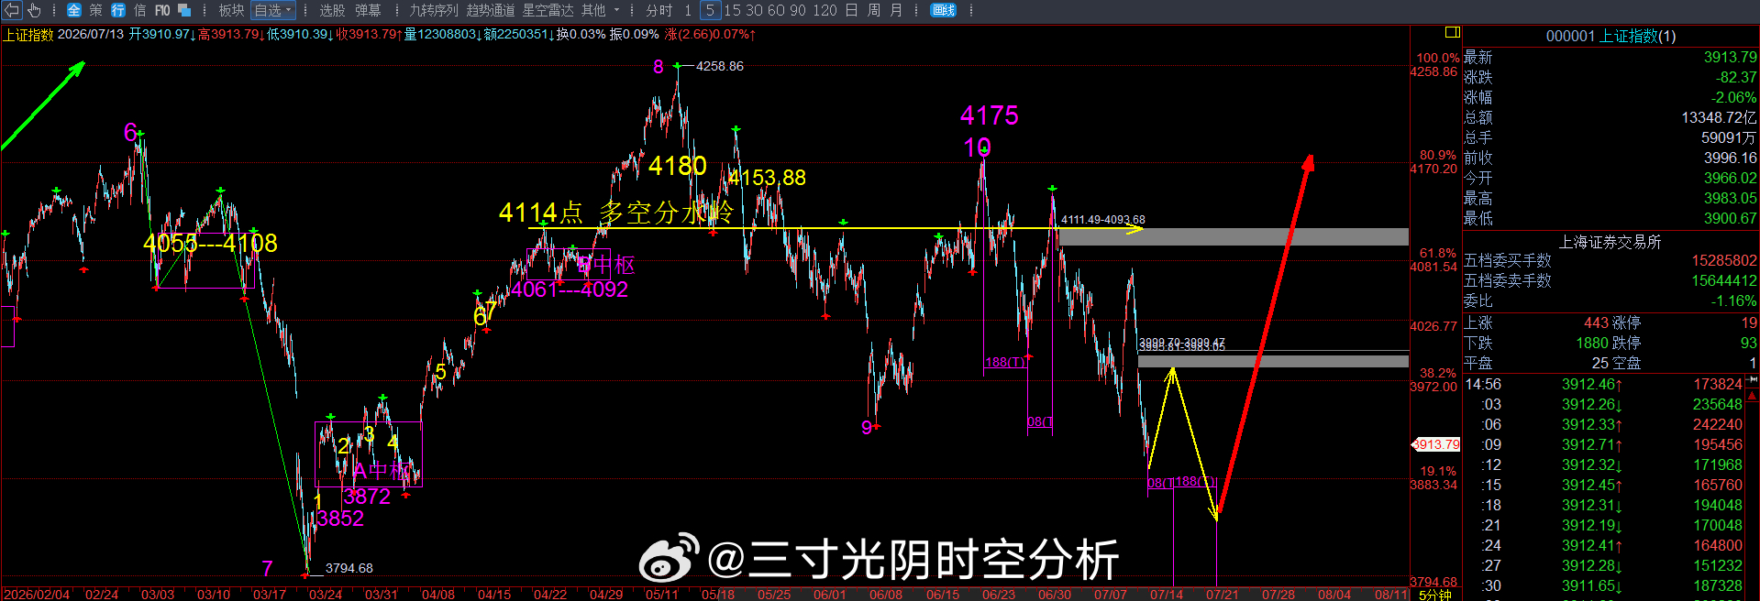This screenshot has height=601, width=1760.
Task: Click the multi-window layout icon
Action: point(184,10)
